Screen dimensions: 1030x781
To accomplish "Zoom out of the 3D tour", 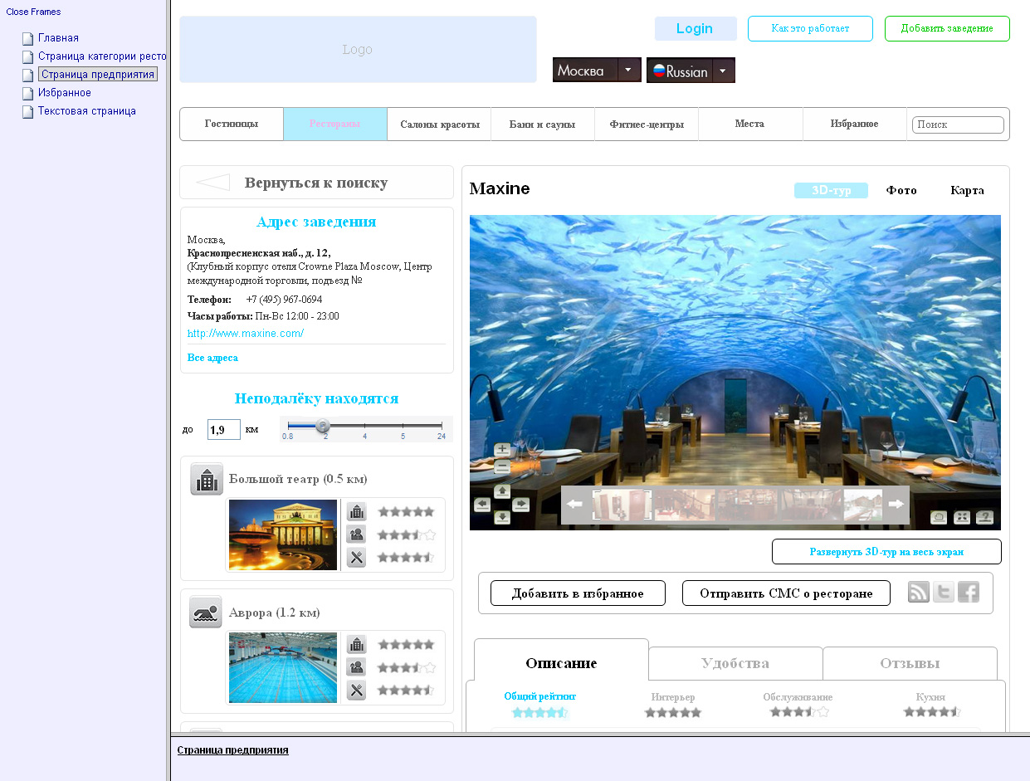I will 502,467.
